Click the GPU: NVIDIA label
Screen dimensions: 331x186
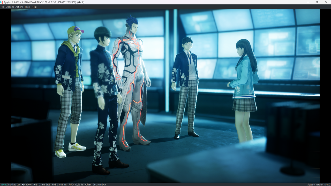99,184
